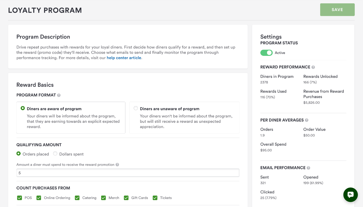The width and height of the screenshot is (363, 207).
Task: Select Diners are unaware of program
Action: [x=136, y=108]
